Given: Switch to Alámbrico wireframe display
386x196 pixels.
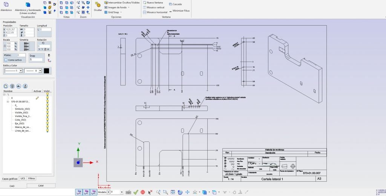Looking at the screenshot, I should coord(6,7).
